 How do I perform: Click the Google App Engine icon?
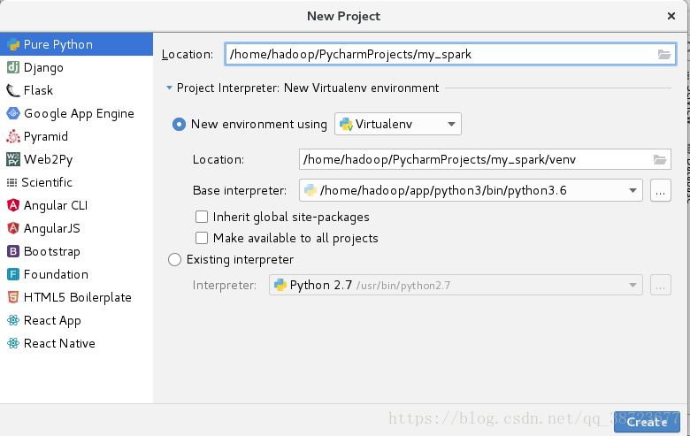coord(13,113)
